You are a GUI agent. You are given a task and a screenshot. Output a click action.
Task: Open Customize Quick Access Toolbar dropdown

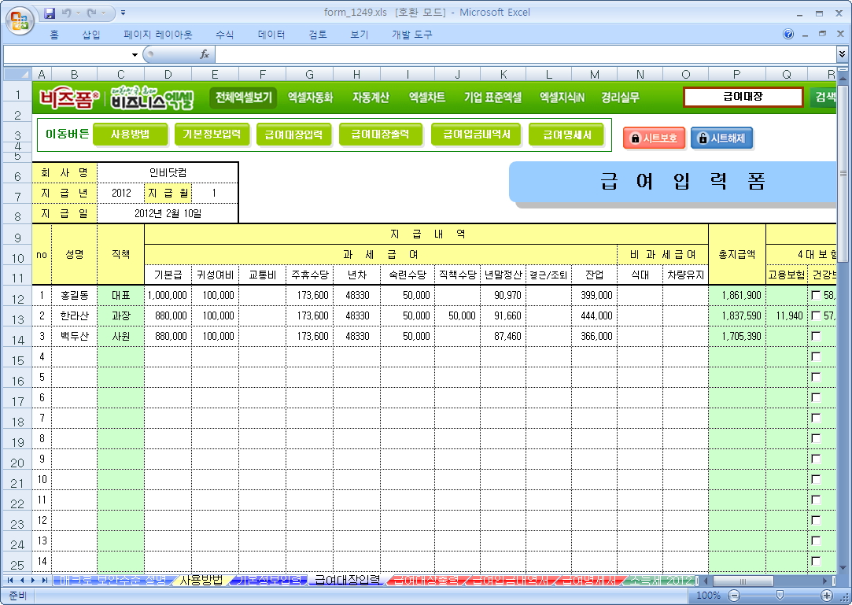click(124, 13)
